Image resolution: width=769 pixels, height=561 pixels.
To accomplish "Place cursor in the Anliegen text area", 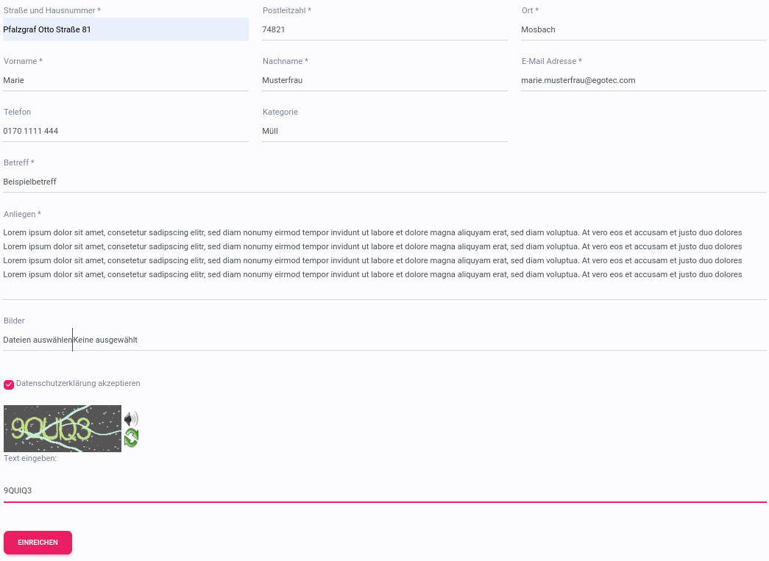I will click(x=384, y=261).
